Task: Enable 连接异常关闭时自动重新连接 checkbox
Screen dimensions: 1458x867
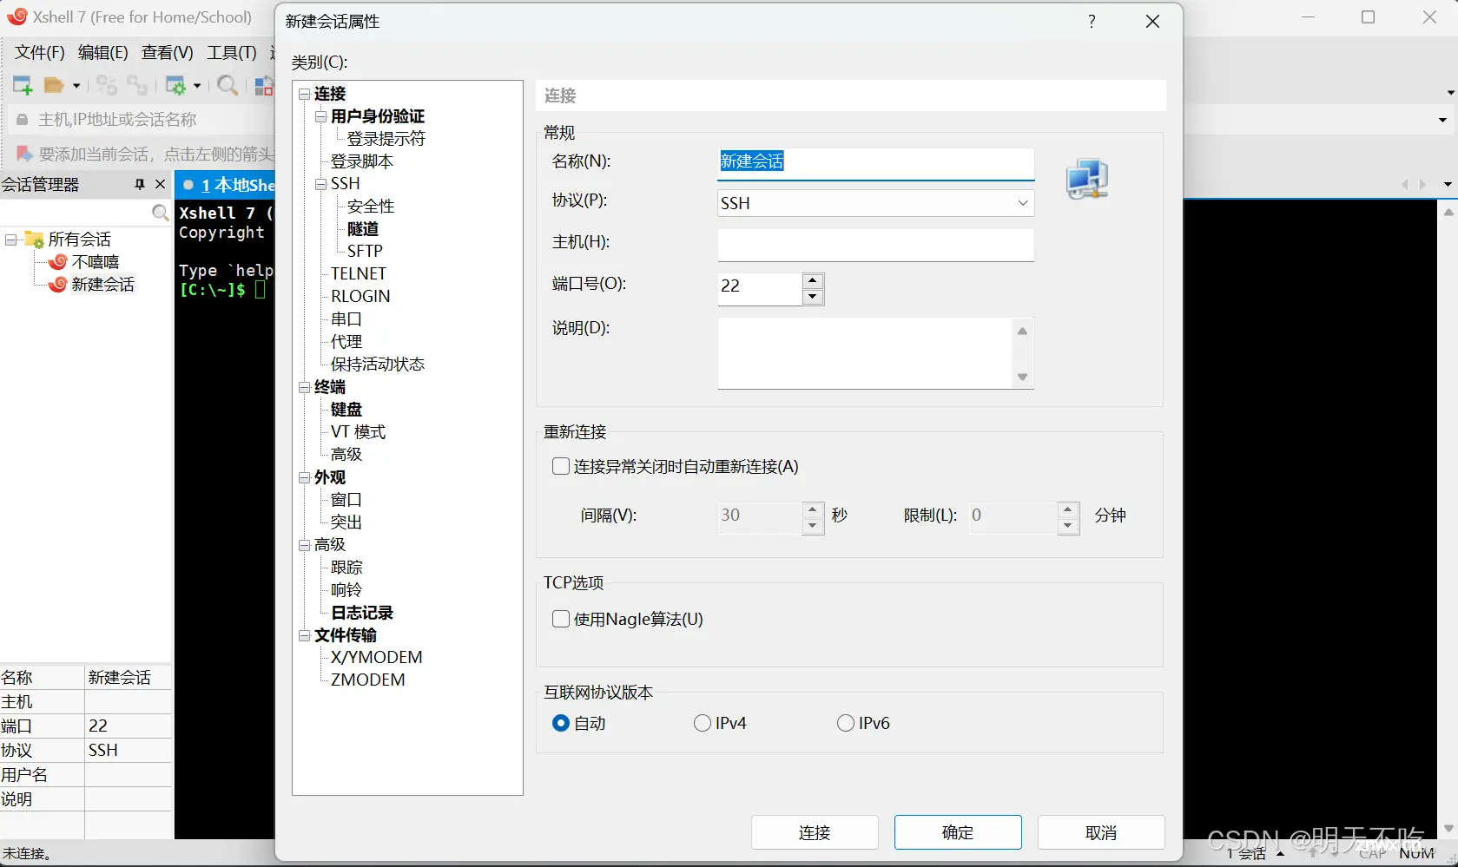Action: point(561,467)
